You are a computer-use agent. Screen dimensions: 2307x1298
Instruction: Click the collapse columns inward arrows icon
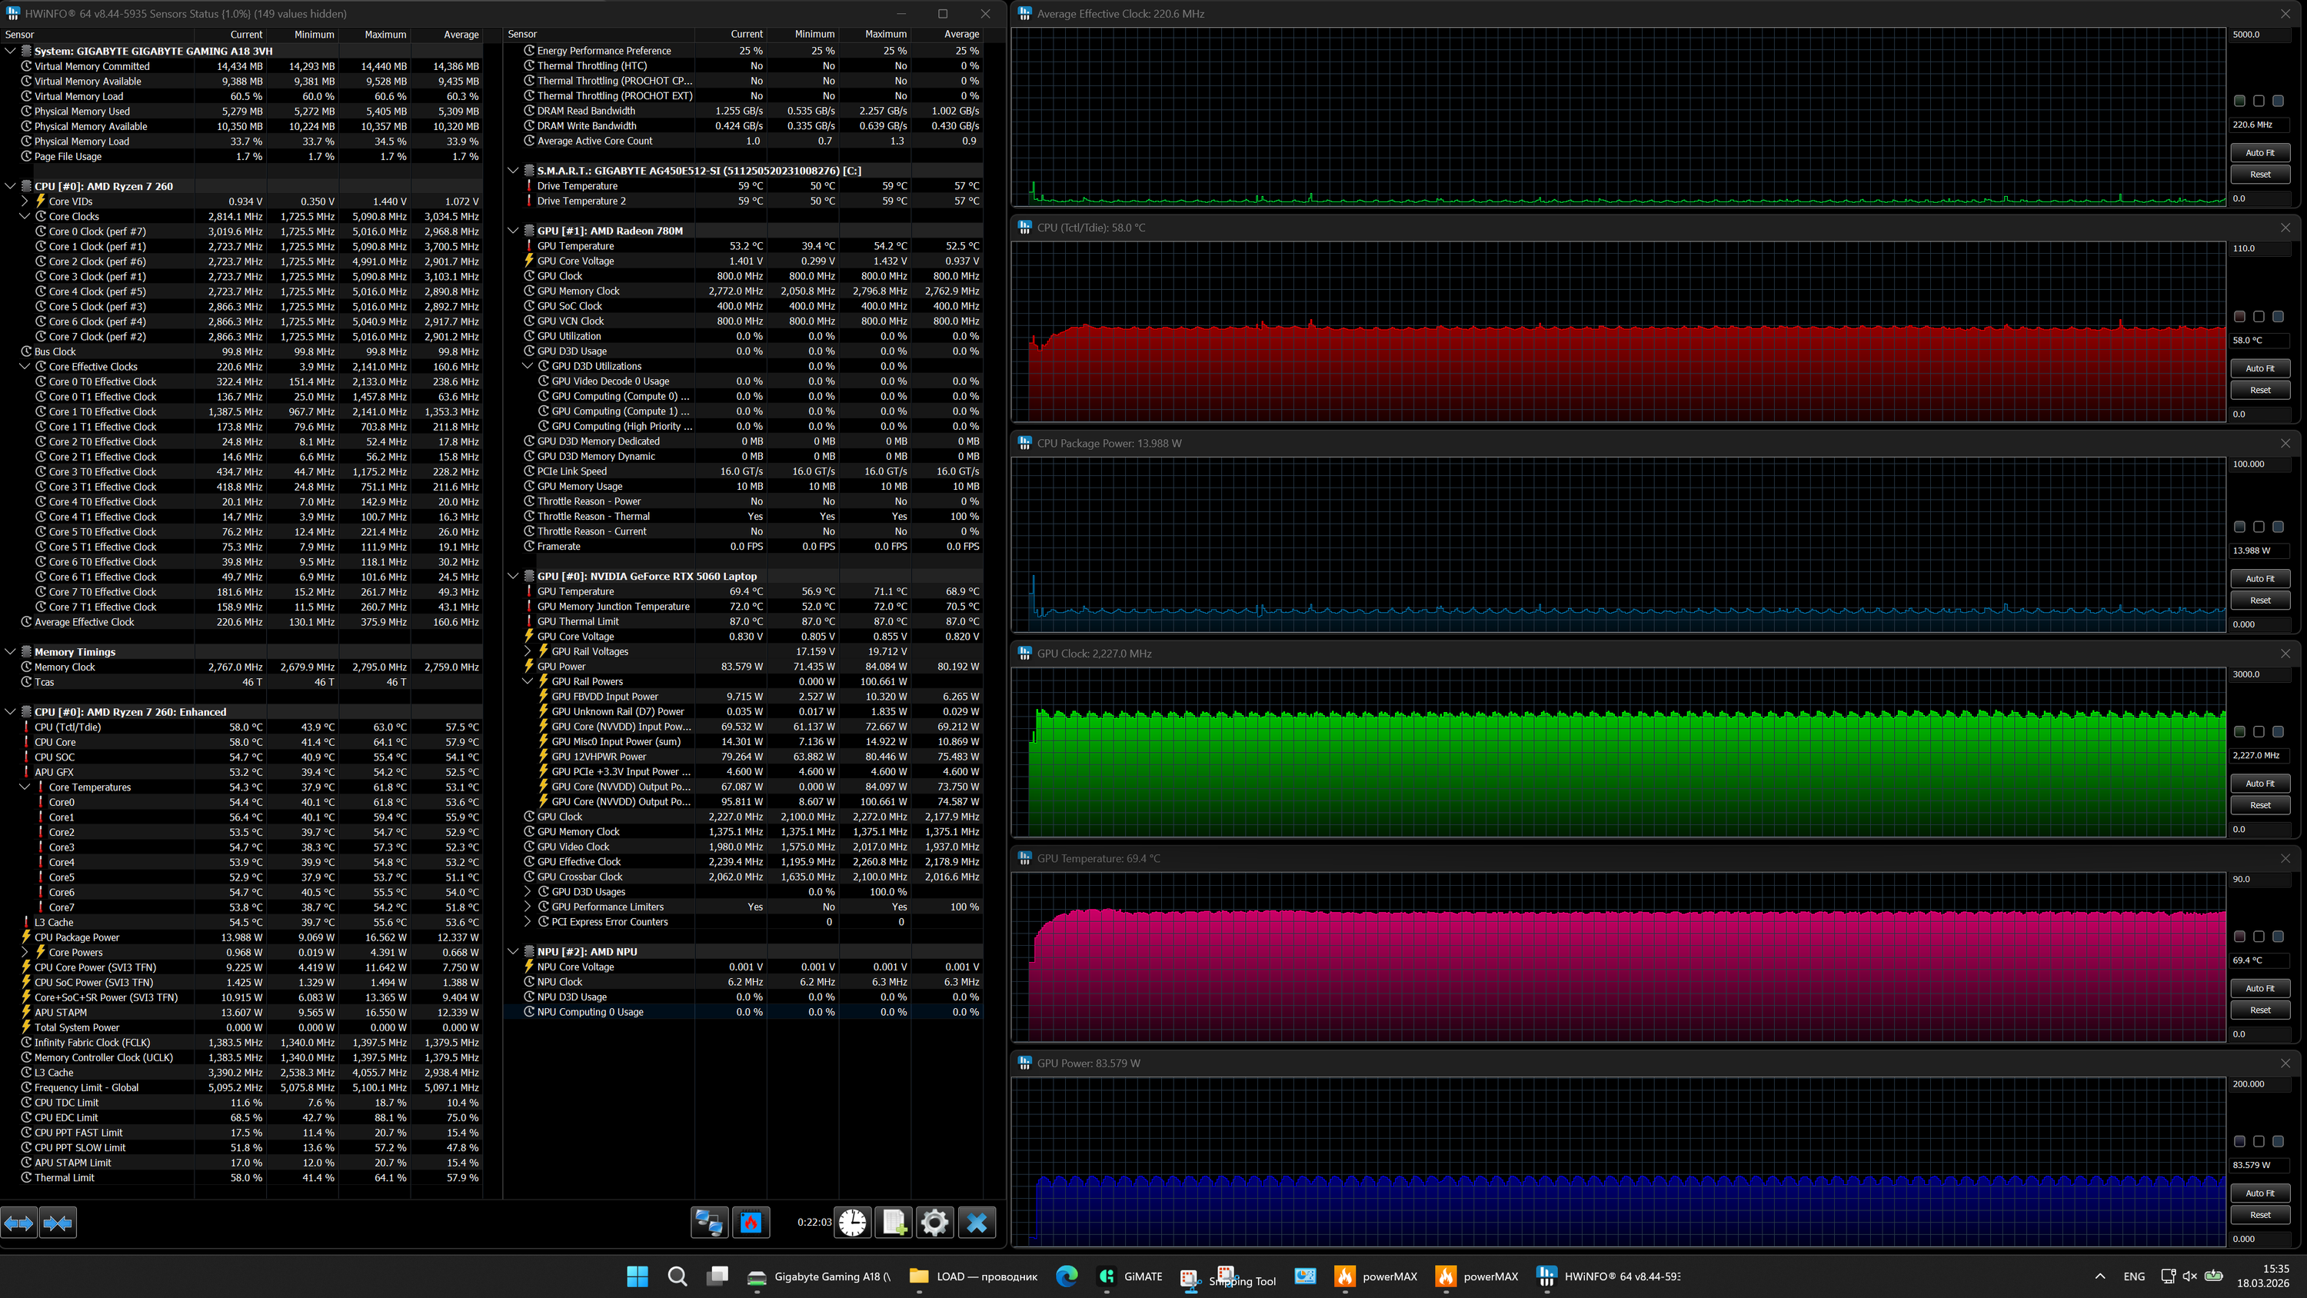pos(58,1223)
